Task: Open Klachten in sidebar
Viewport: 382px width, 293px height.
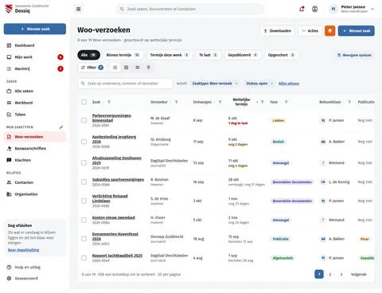Action: (35, 160)
